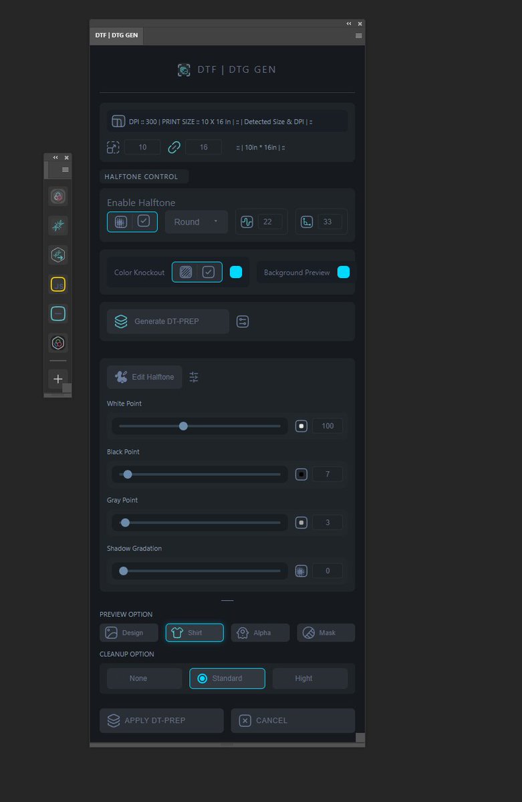This screenshot has height=802, width=522.
Task: Select the Shirt preview option
Action: pos(194,633)
